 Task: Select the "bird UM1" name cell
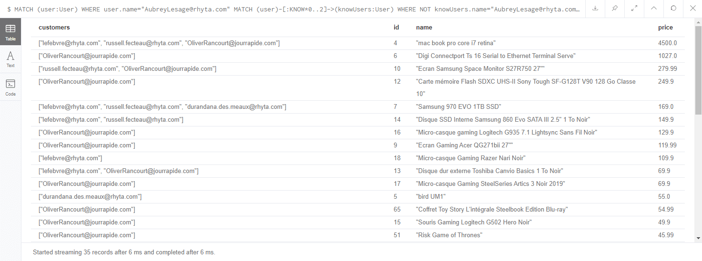click(x=431, y=197)
